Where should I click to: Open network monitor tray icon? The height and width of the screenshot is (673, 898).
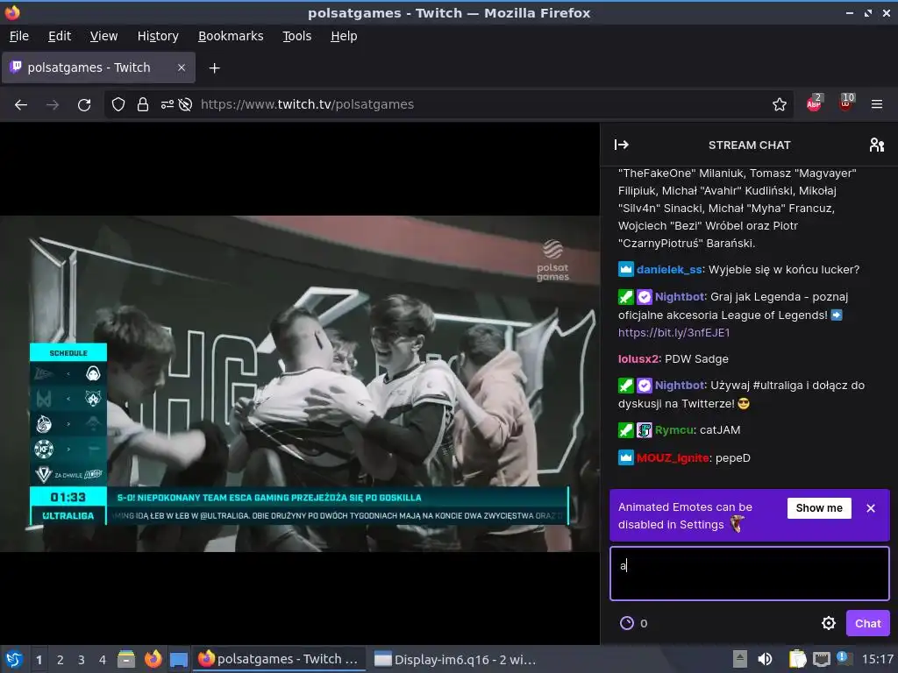(x=822, y=659)
